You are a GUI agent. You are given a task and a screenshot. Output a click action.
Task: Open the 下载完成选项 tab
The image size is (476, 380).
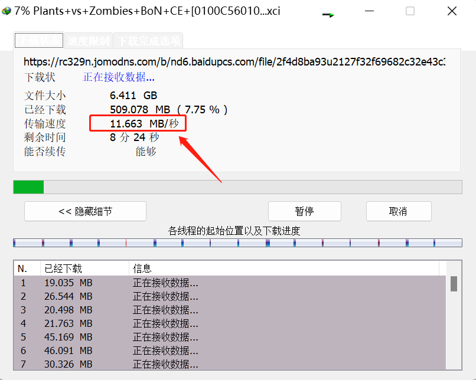click(x=148, y=41)
